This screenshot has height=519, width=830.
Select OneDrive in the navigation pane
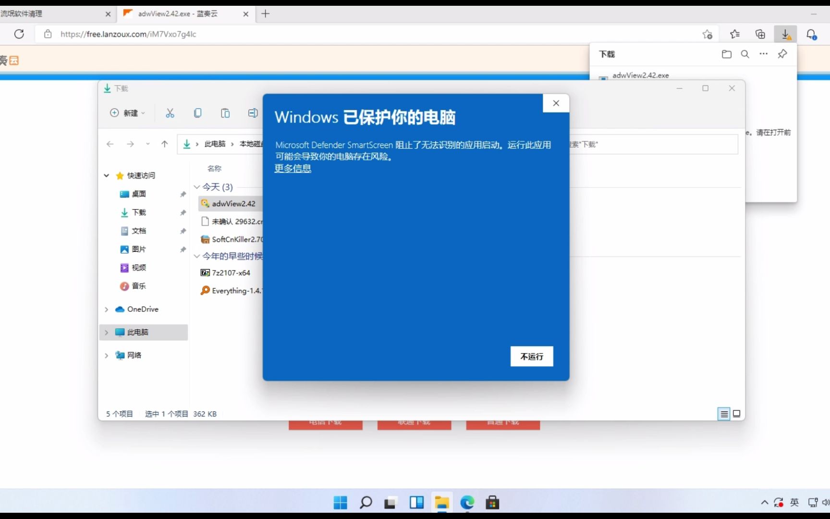tap(143, 309)
